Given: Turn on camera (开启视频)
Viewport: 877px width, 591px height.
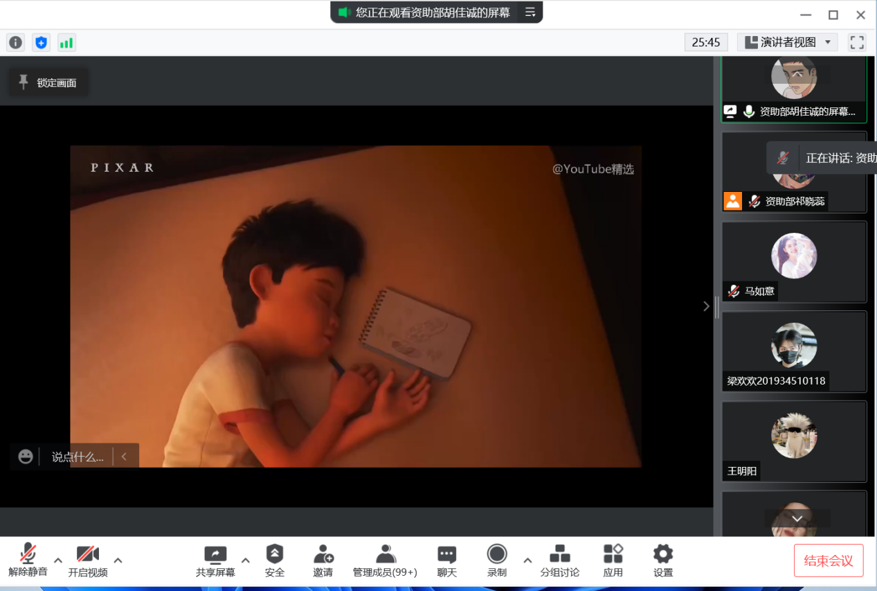Looking at the screenshot, I should (88, 561).
